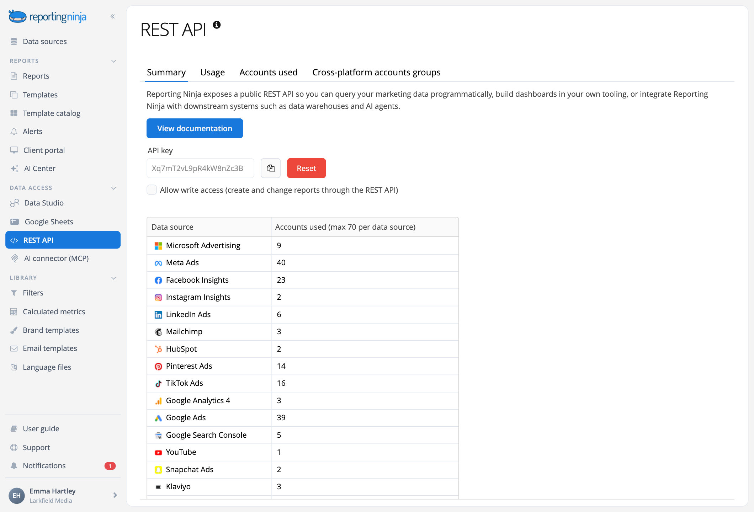Click the red Reset button

click(306, 168)
